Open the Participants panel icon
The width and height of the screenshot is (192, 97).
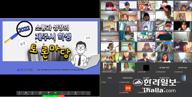coord(40,93)
